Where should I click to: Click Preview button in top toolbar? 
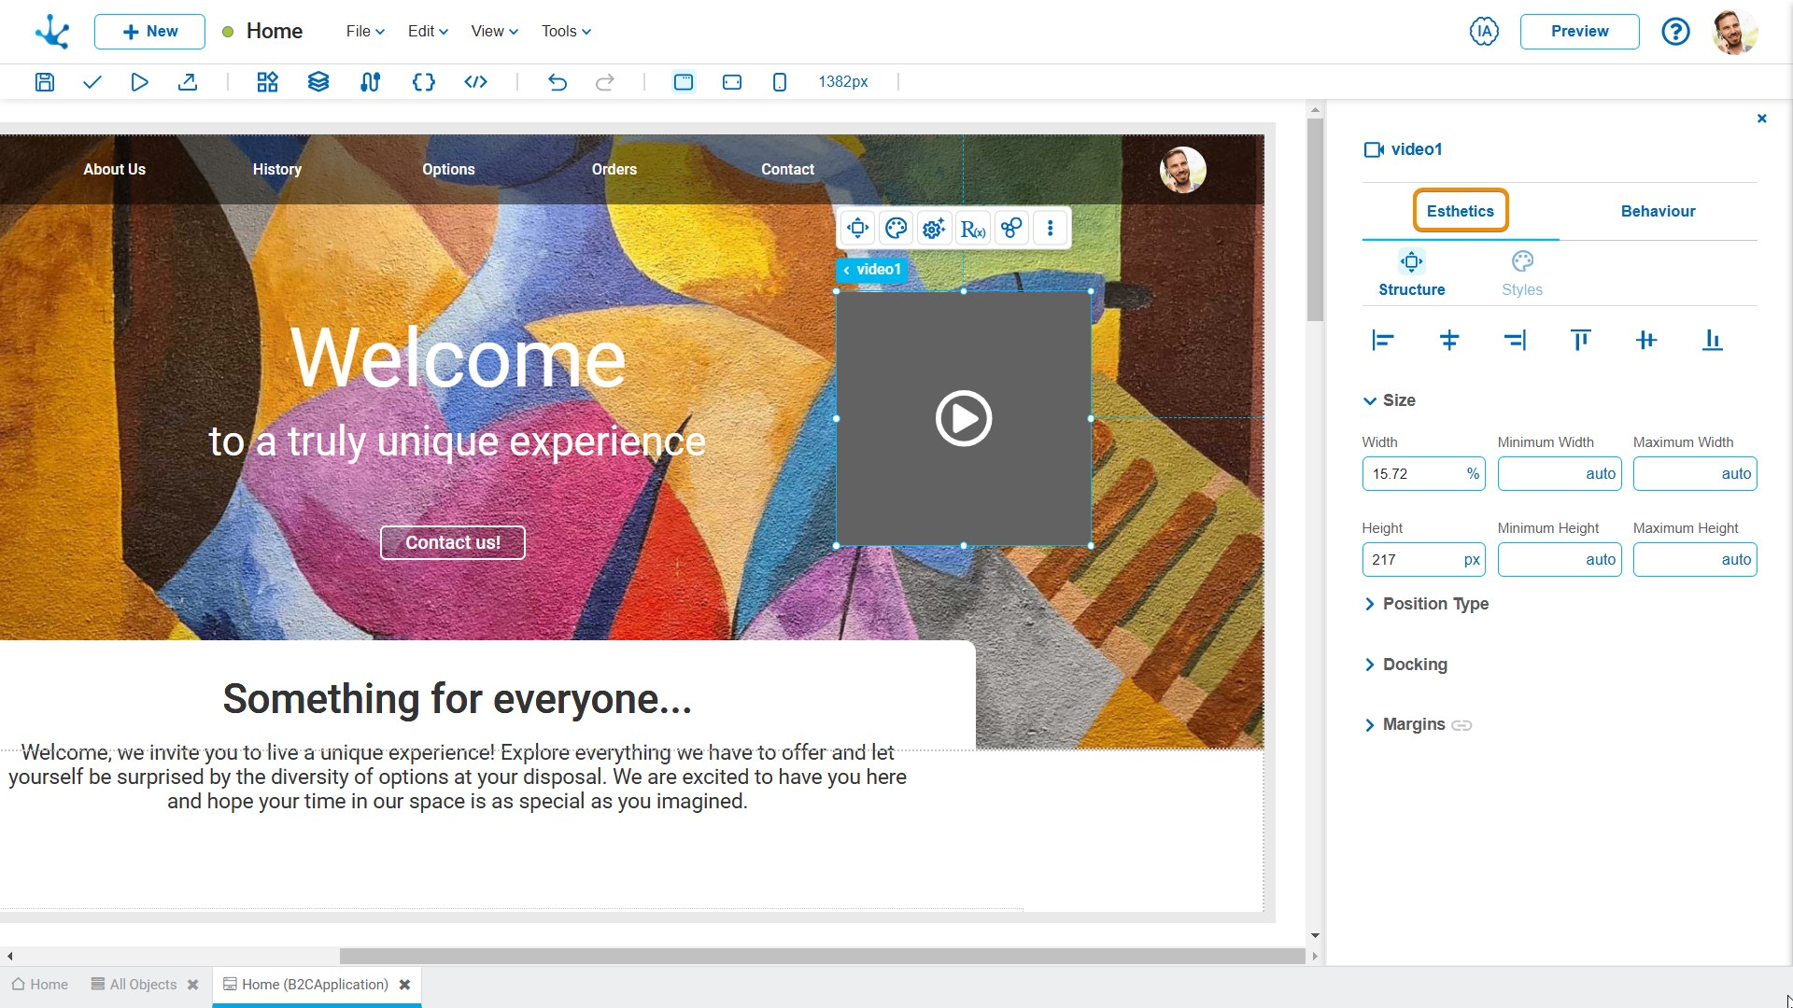pyautogui.click(x=1580, y=30)
